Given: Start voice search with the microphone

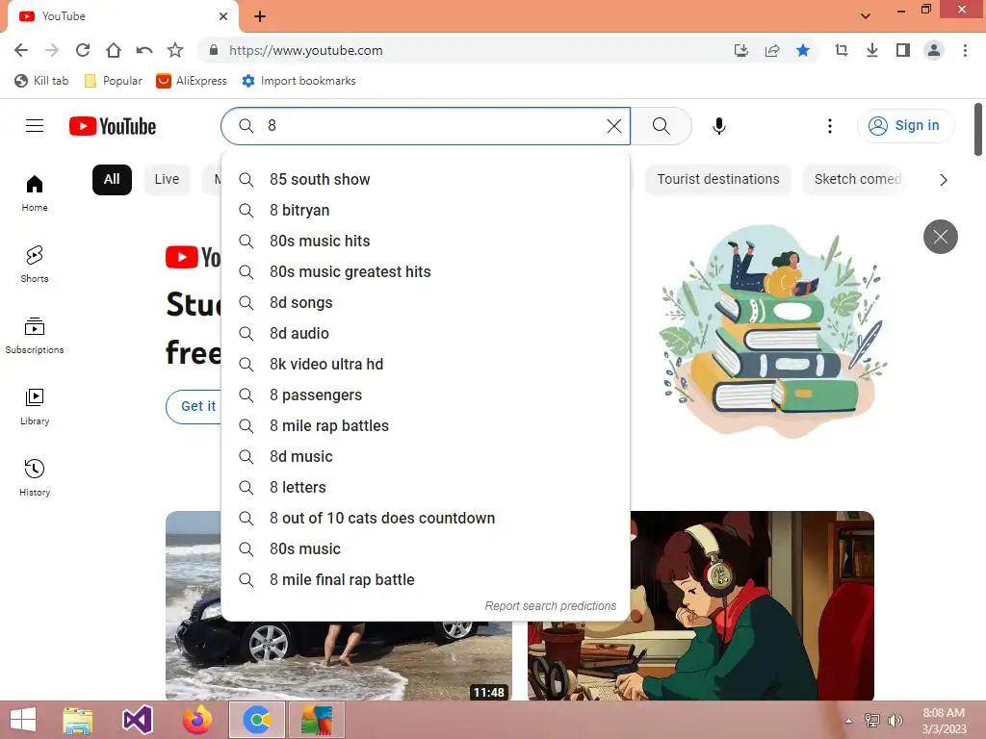Looking at the screenshot, I should point(718,126).
